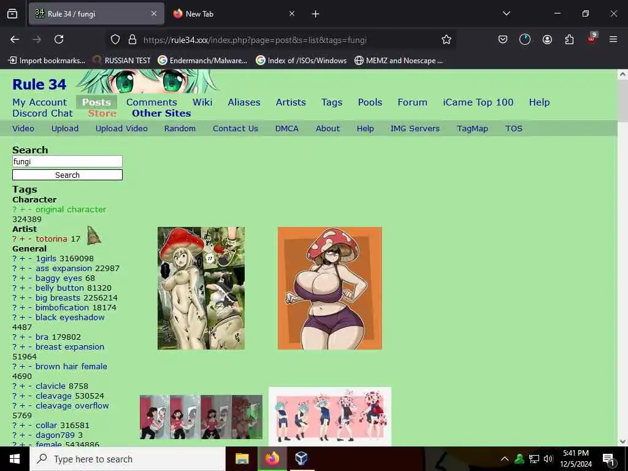Open the tracking protection shield icon
Screen dimensions: 628x471
coord(115,39)
